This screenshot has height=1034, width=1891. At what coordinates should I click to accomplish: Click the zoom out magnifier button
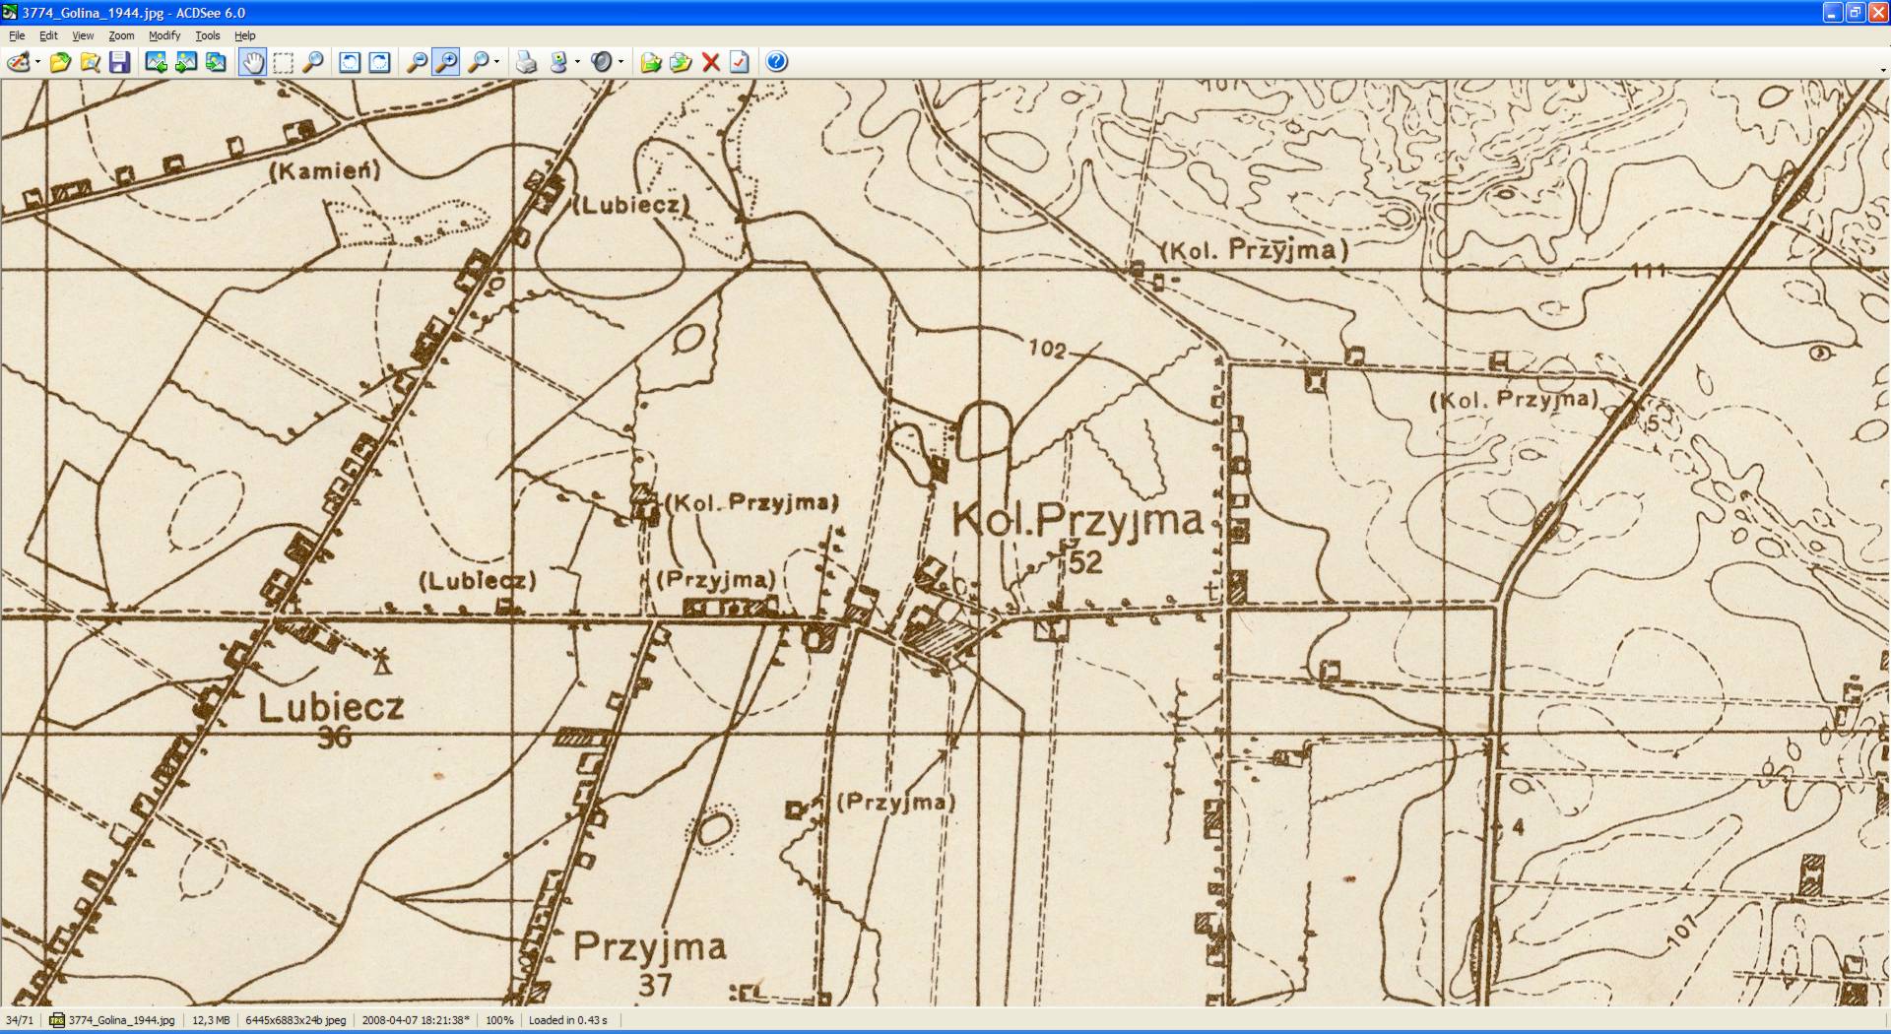[417, 63]
